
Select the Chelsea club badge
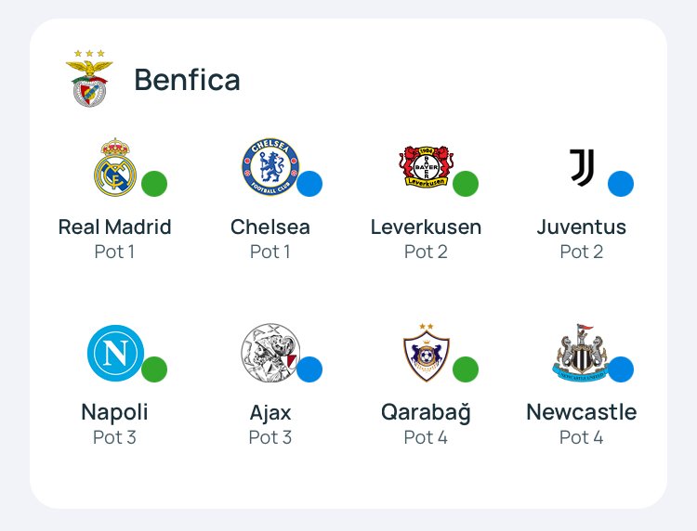pos(270,166)
